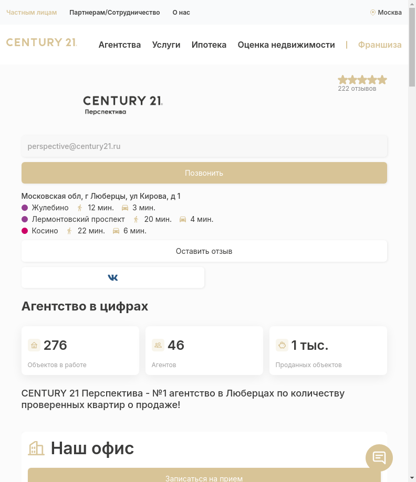Open Оценка недвижимости page
The image size is (416, 482).
(286, 45)
